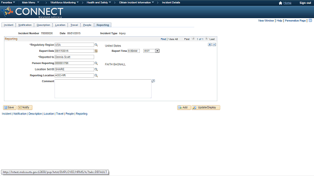This screenshot has height=176, width=314.
Task: Expand Obtain Incident Information breadcrumb menu
Action: pyautogui.click(x=136, y=2)
